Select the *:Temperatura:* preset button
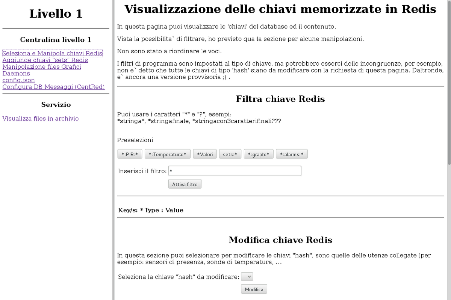This screenshot has width=451, height=300. pos(167,154)
